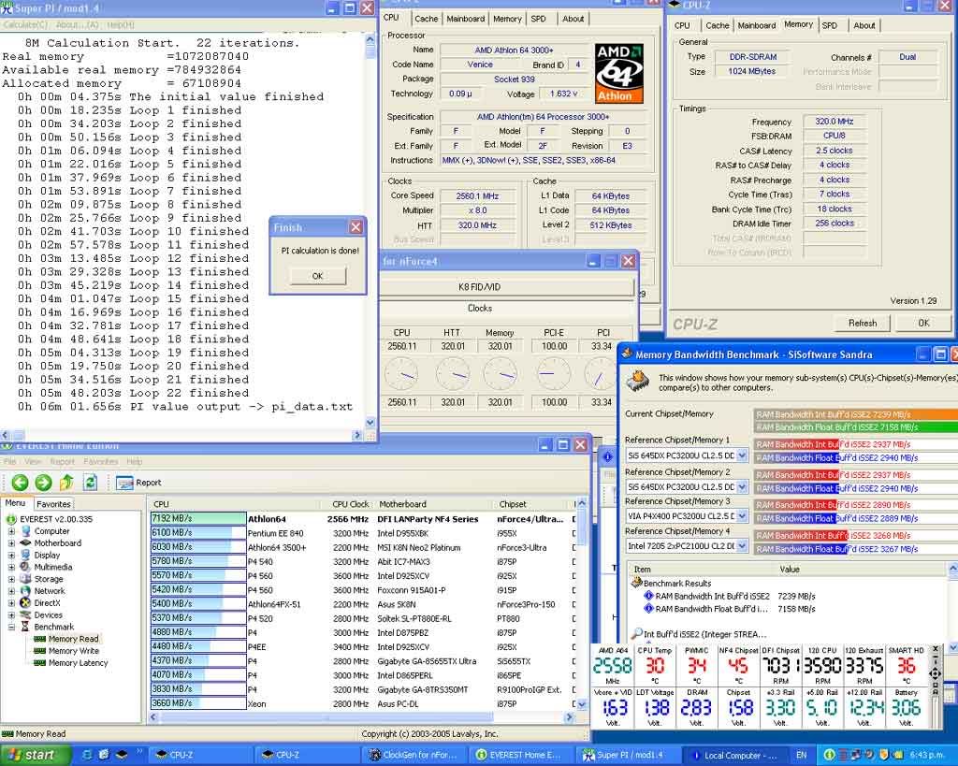Open Reference Chipset/Memory 1 dropdown

pyautogui.click(x=743, y=455)
